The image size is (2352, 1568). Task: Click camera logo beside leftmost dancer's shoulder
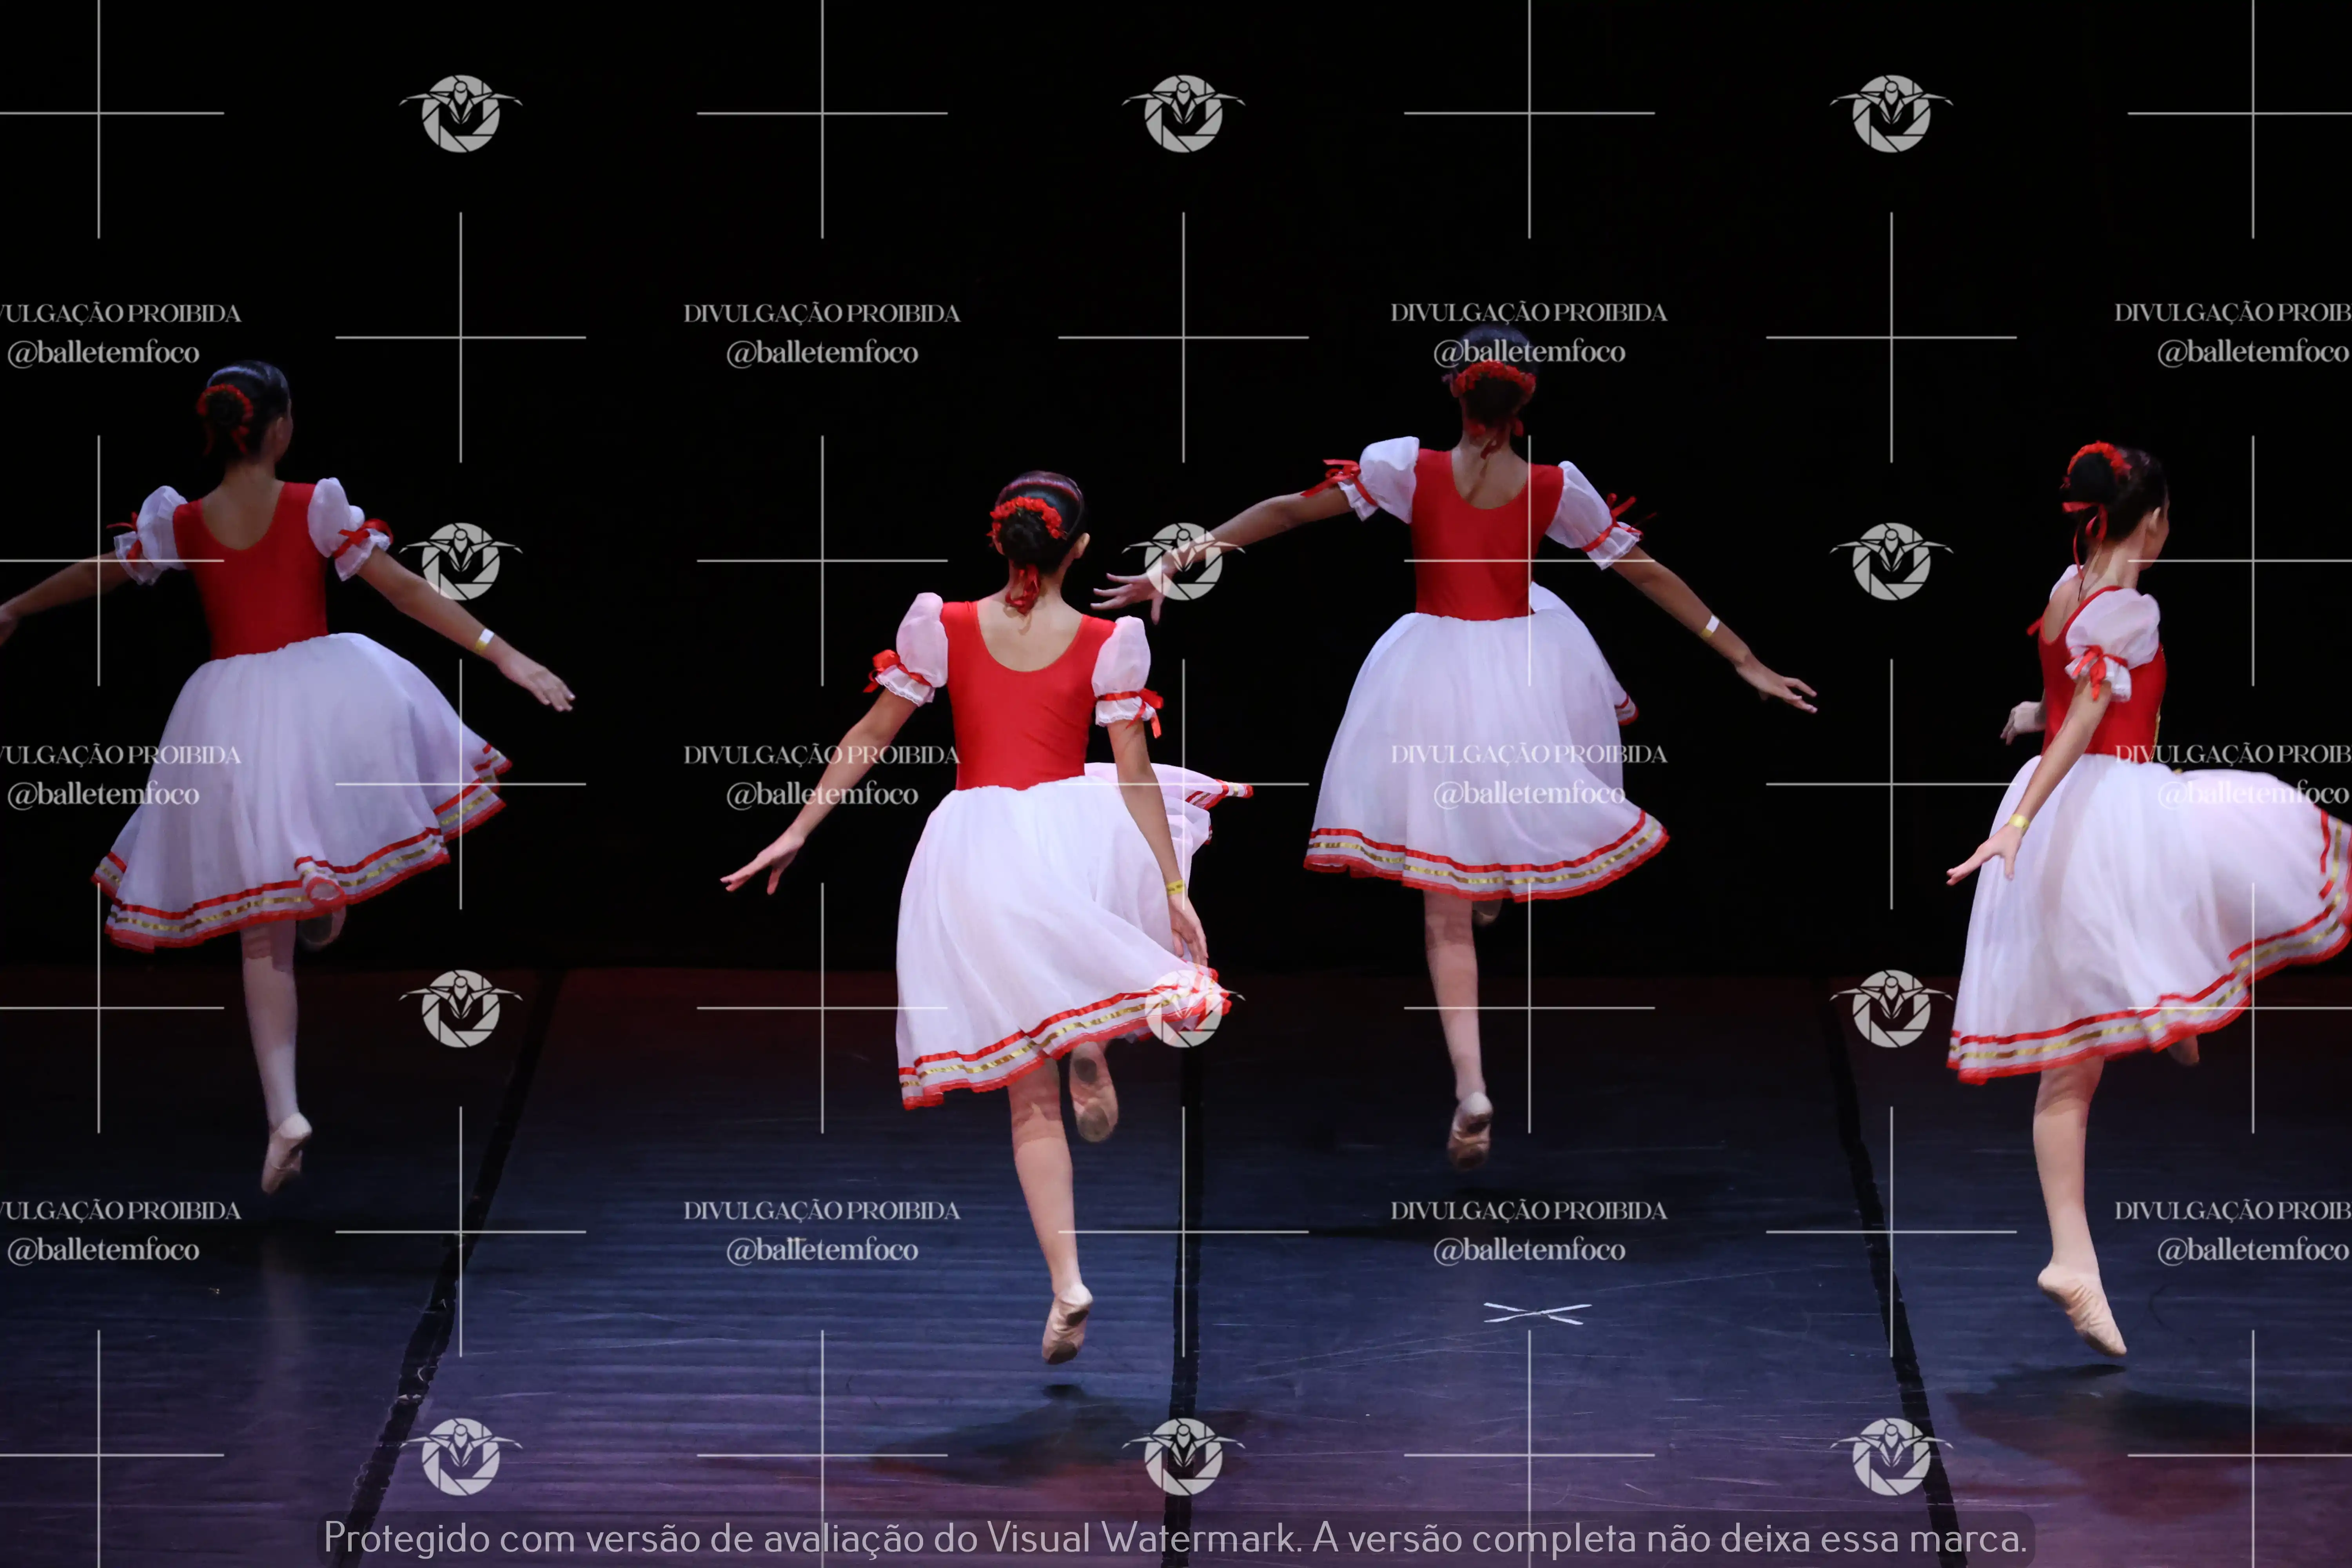461,560
